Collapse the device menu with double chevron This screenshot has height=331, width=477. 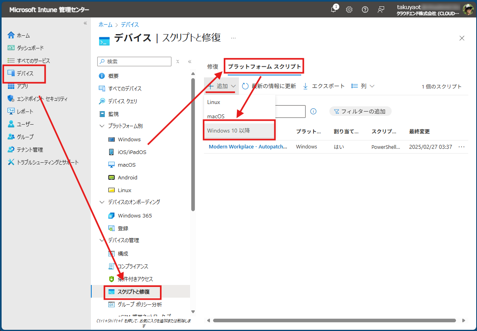[x=190, y=62]
